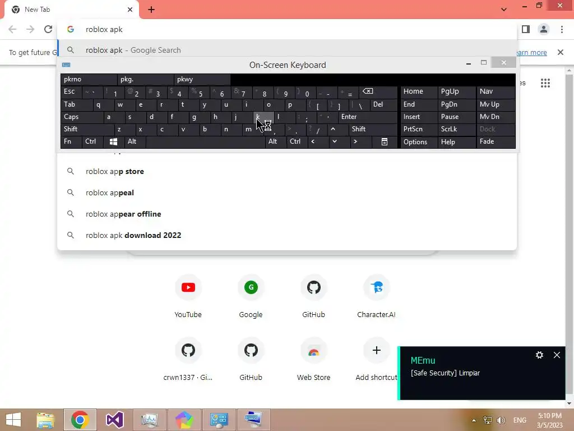This screenshot has height=431, width=574.
Task: Click the page vertical scrollbar
Action: [569, 235]
